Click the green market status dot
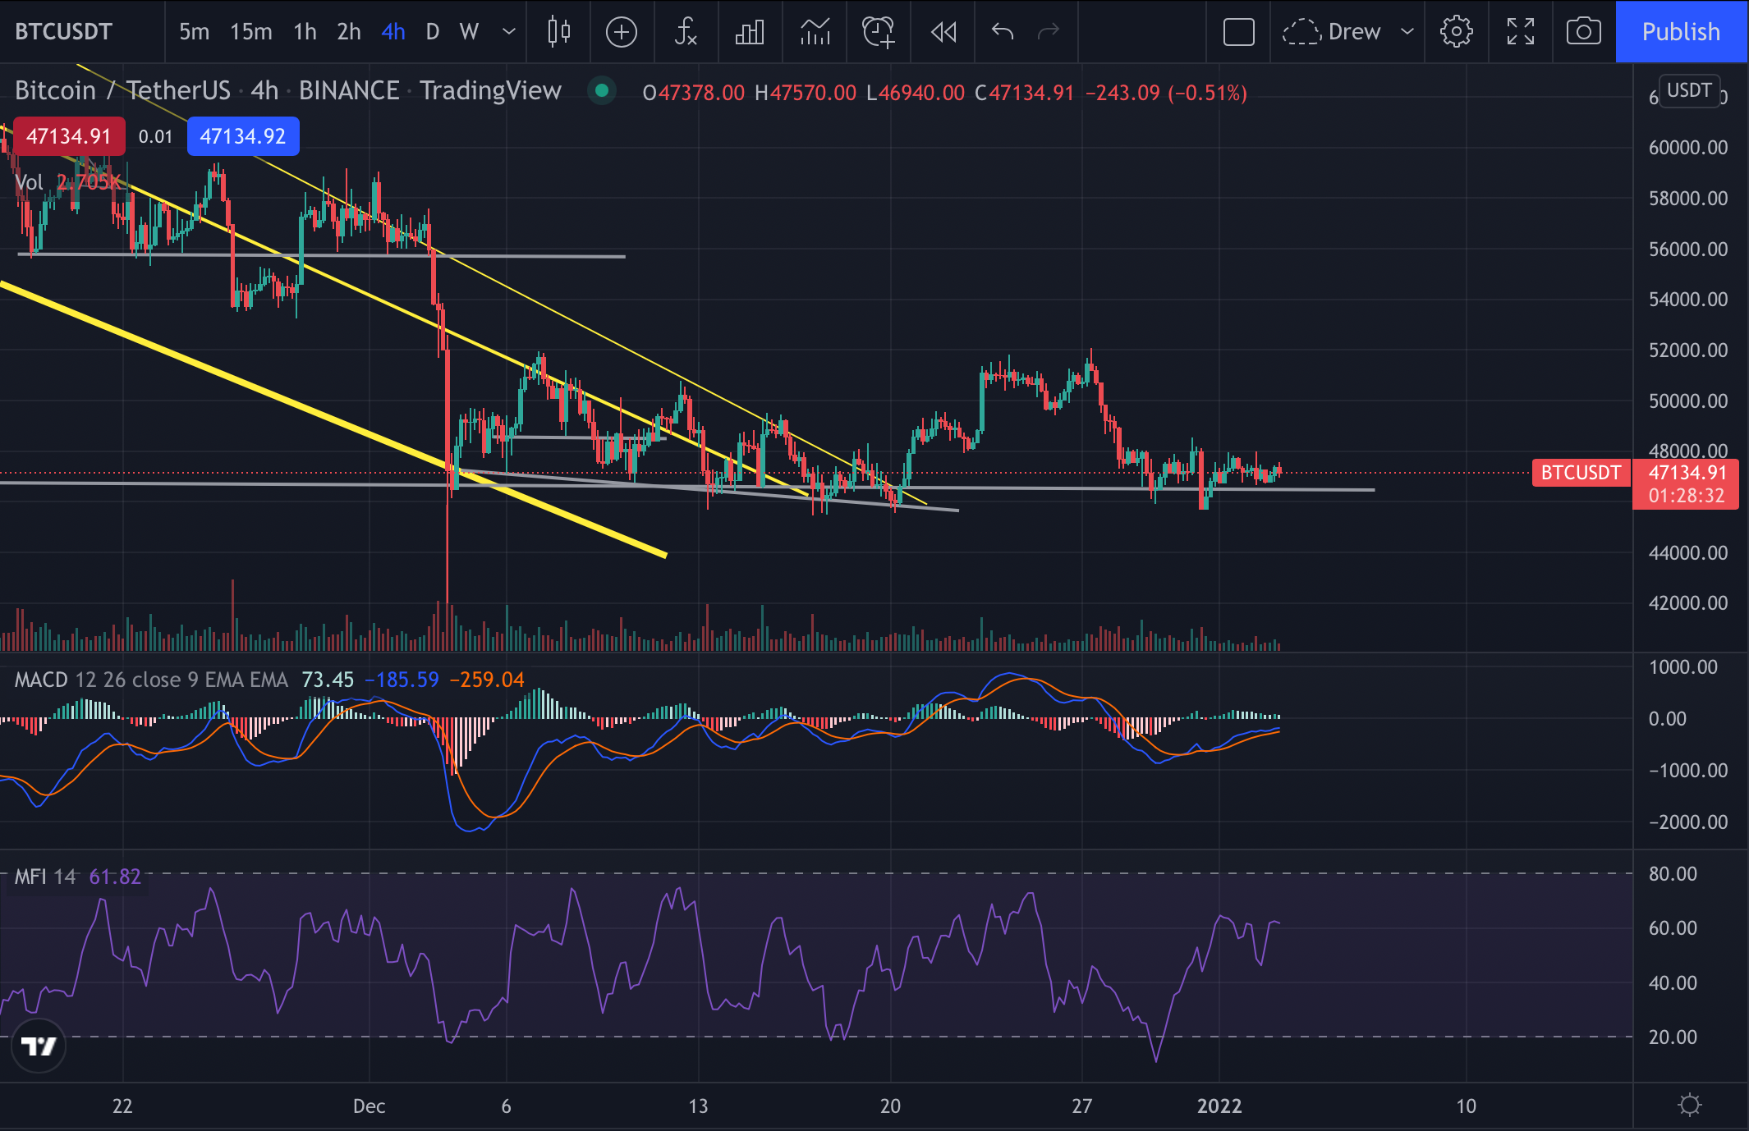 601,90
